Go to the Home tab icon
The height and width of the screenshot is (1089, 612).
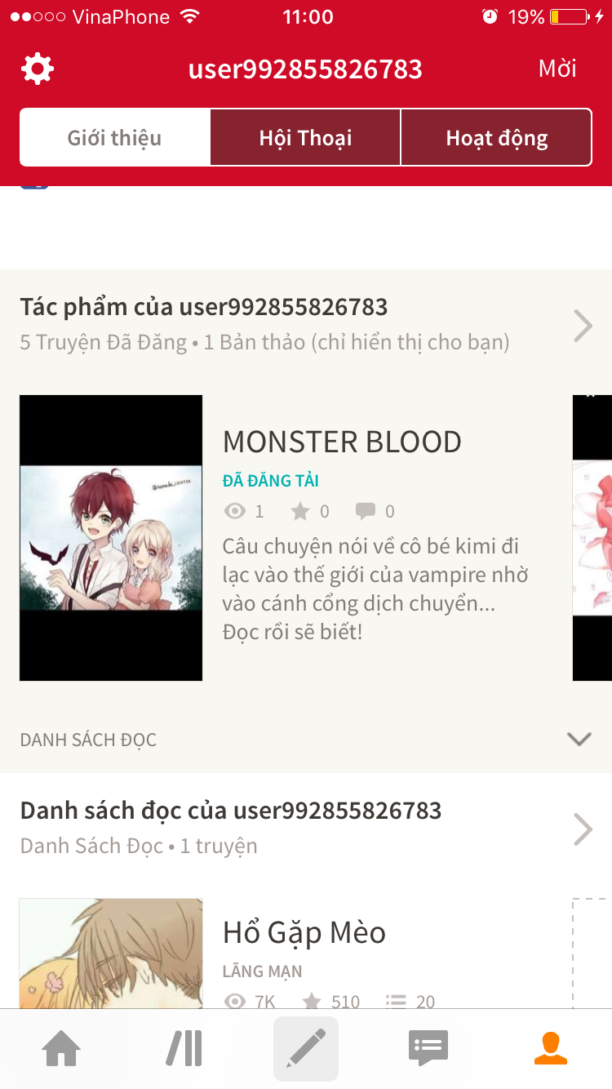point(62,1049)
